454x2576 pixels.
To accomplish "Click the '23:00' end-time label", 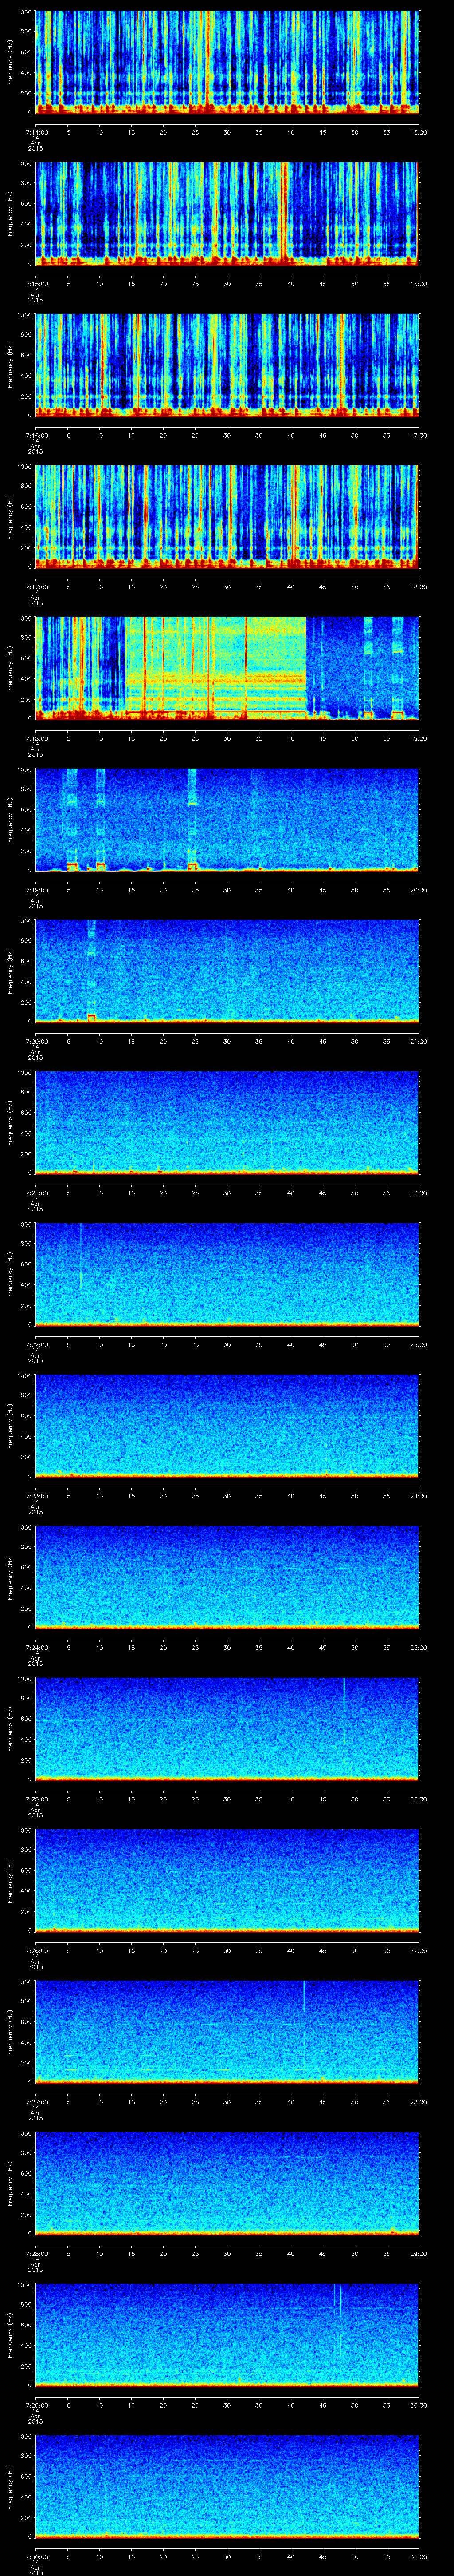I will tap(418, 1343).
